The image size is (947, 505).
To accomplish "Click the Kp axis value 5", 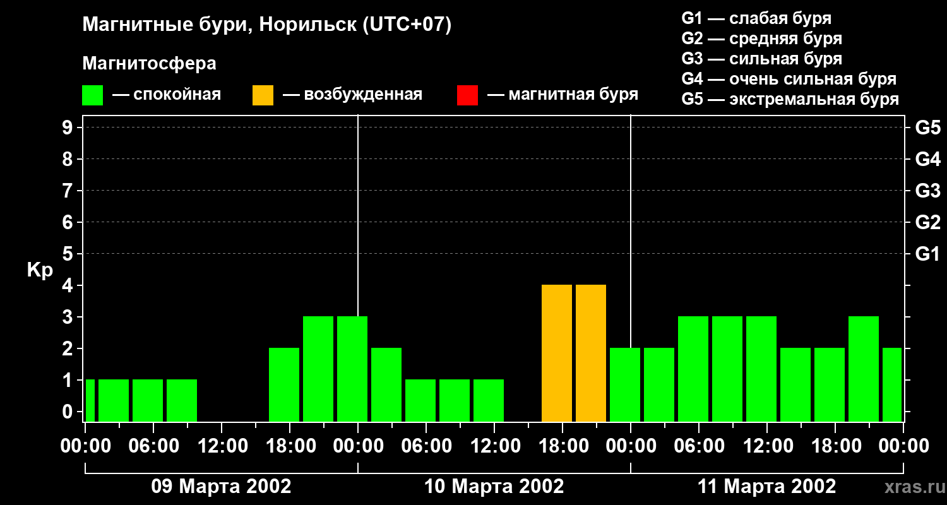I will pyautogui.click(x=69, y=254).
